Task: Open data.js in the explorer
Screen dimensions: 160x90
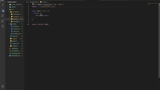Action: (x=15, y=41)
